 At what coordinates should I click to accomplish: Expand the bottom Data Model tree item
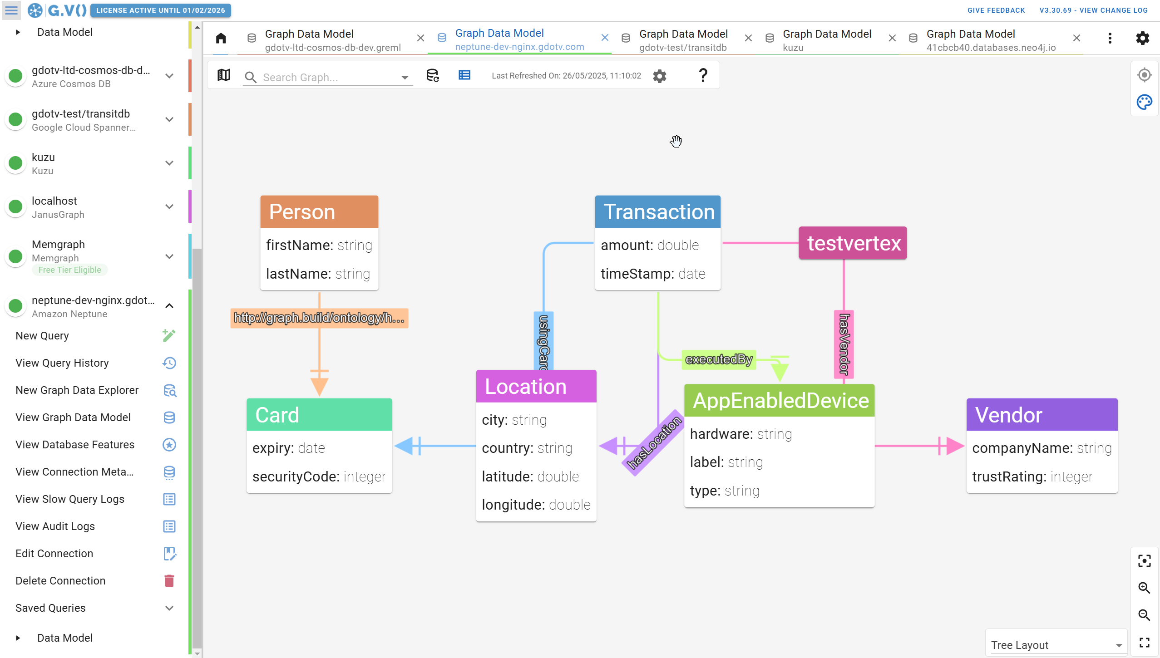click(18, 638)
